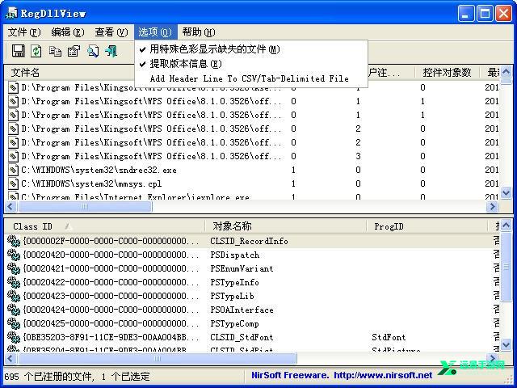The width and height of the screenshot is (517, 388).
Task: Select the PSDispatch object name
Action: click(x=235, y=255)
